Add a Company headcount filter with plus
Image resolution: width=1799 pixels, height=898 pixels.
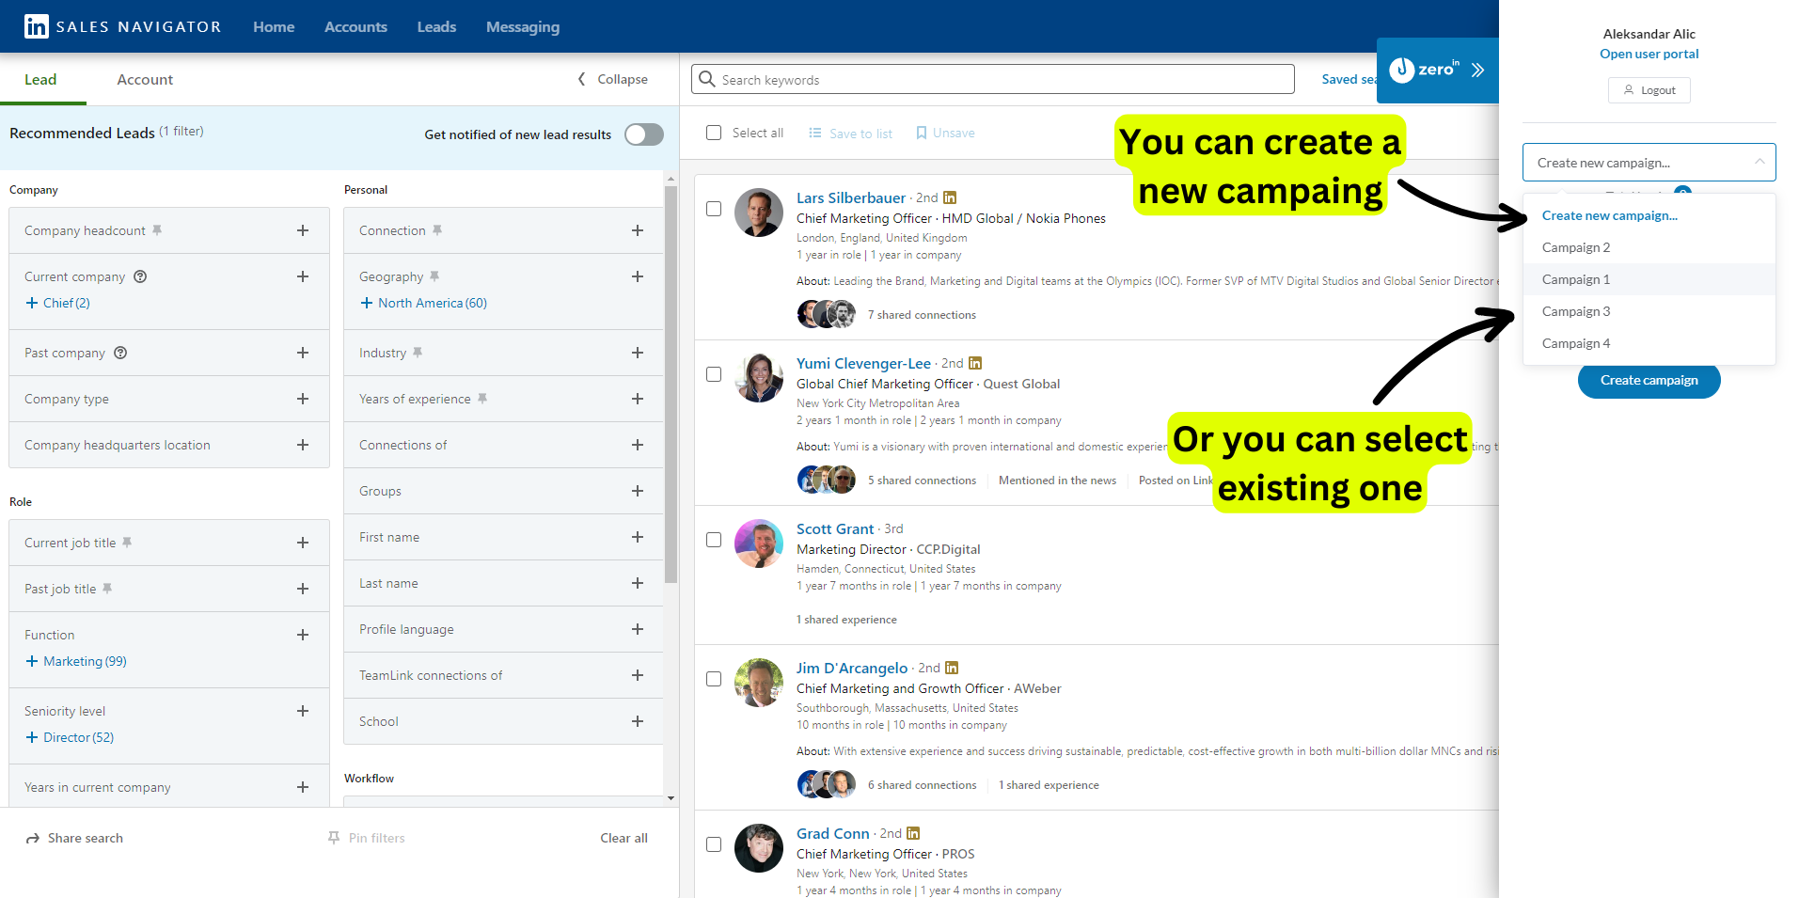tap(303, 230)
